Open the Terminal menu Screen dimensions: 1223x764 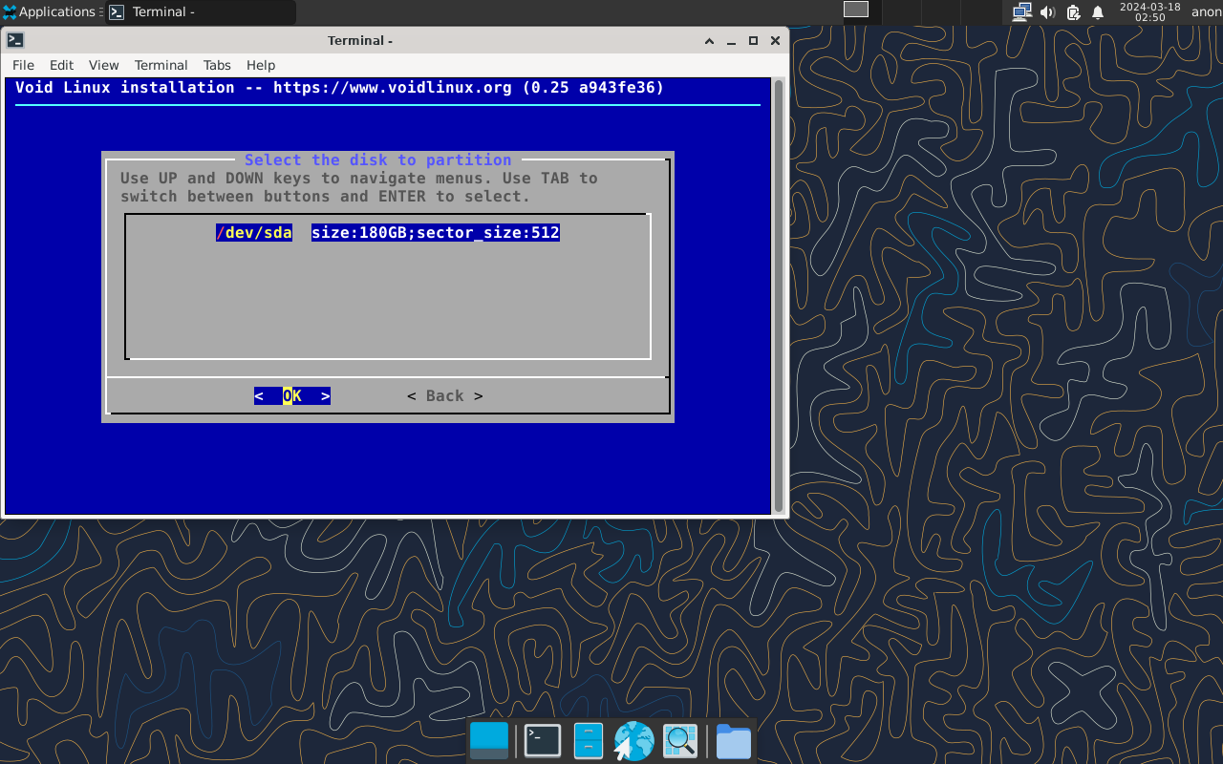pos(161,65)
